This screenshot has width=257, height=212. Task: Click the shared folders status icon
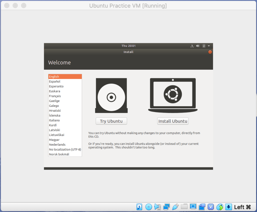point(184,206)
